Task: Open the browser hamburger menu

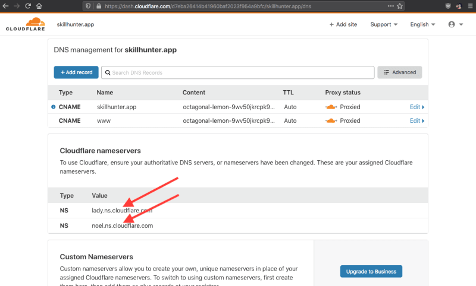Action: click(x=470, y=6)
